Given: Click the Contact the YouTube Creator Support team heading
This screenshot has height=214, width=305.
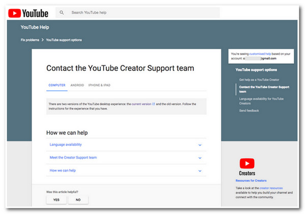Looking at the screenshot, I should click(120, 68).
